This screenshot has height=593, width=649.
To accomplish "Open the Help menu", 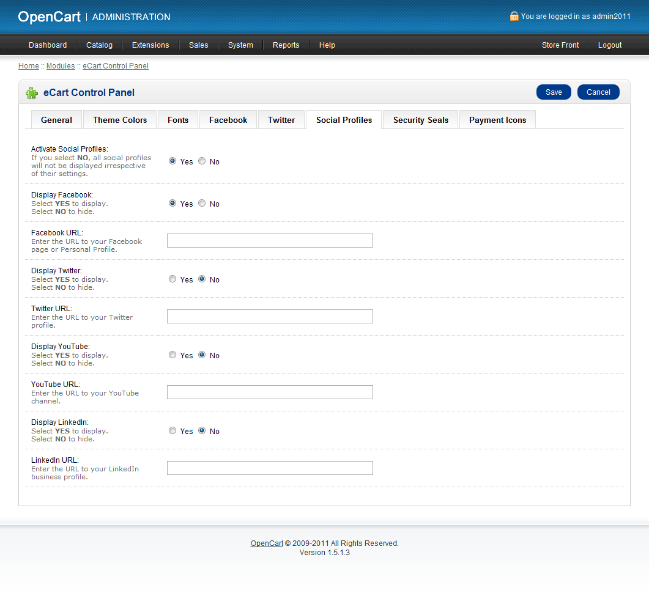I will 327,45.
